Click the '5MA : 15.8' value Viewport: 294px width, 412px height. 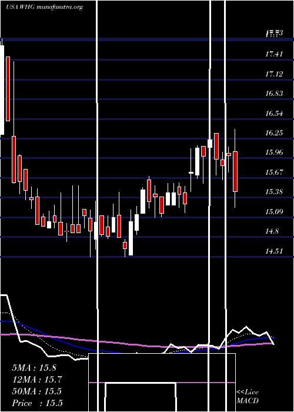tap(34, 368)
